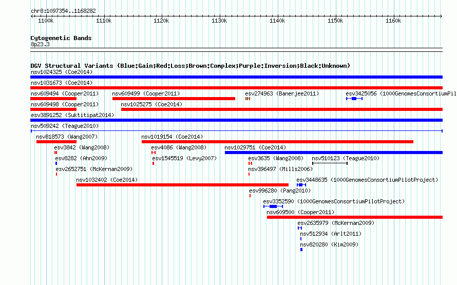
Task: Click the nsv510123 (Teague2010) black span line
Action: point(330,163)
